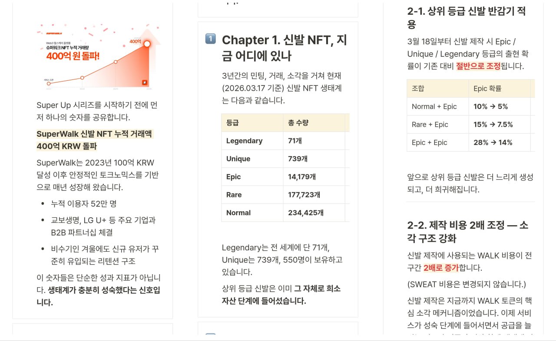Screen dimensions: 556x341
Task: Open the 400억 원 돌파 banner image
Action: tap(99, 56)
